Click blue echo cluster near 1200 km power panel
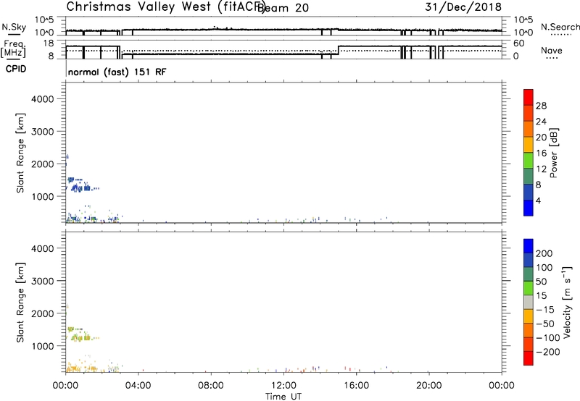Screen dimensions: 580x401 pos(81,188)
